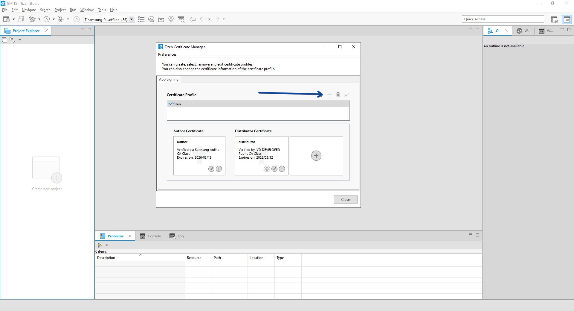Open the Problems view menu arrow
The width and height of the screenshot is (574, 311).
click(107, 245)
